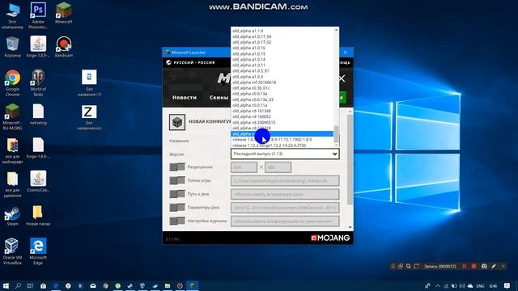
Task: Click the resolution width field
Action: tap(244, 167)
